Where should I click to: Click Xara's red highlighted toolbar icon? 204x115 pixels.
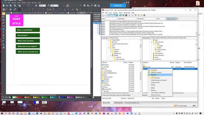point(68,6)
